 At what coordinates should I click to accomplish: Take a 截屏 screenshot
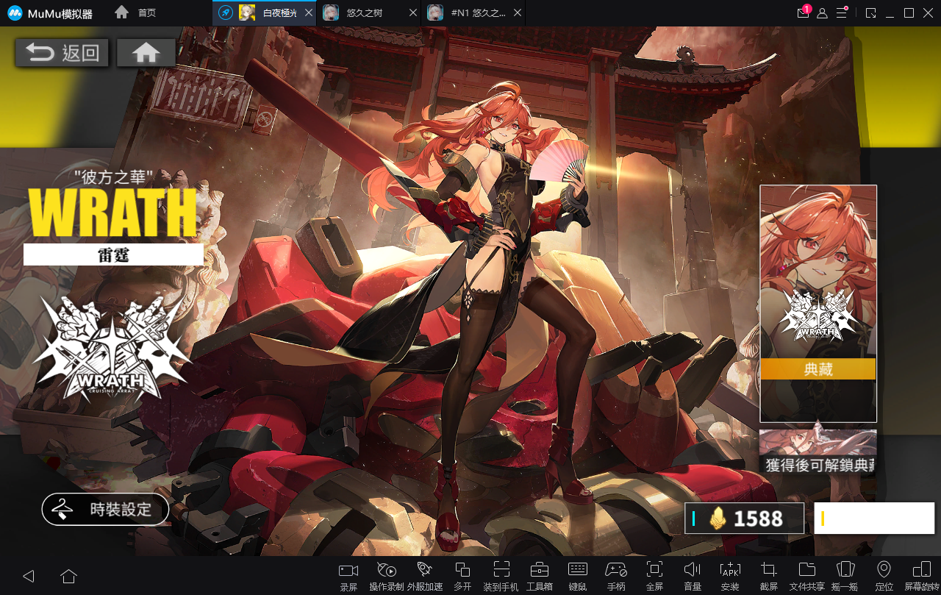769,577
